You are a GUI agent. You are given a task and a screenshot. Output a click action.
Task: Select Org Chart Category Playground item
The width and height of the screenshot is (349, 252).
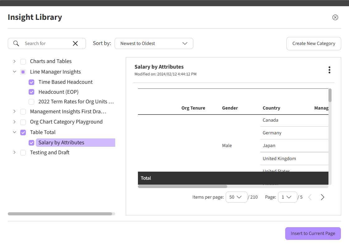click(x=66, y=122)
